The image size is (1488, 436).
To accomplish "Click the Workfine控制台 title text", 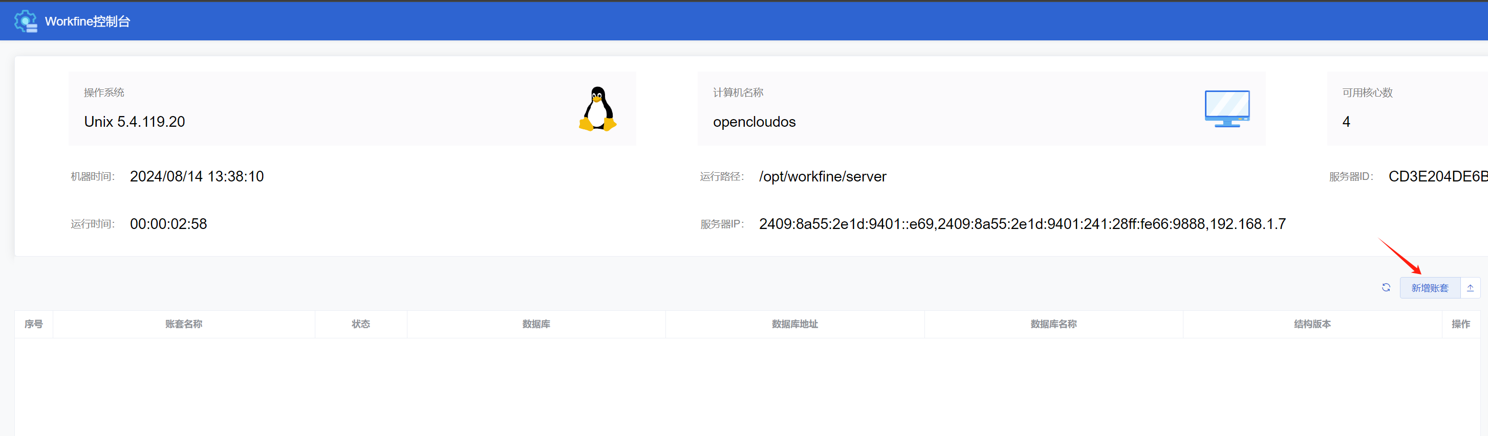I will 87,21.
